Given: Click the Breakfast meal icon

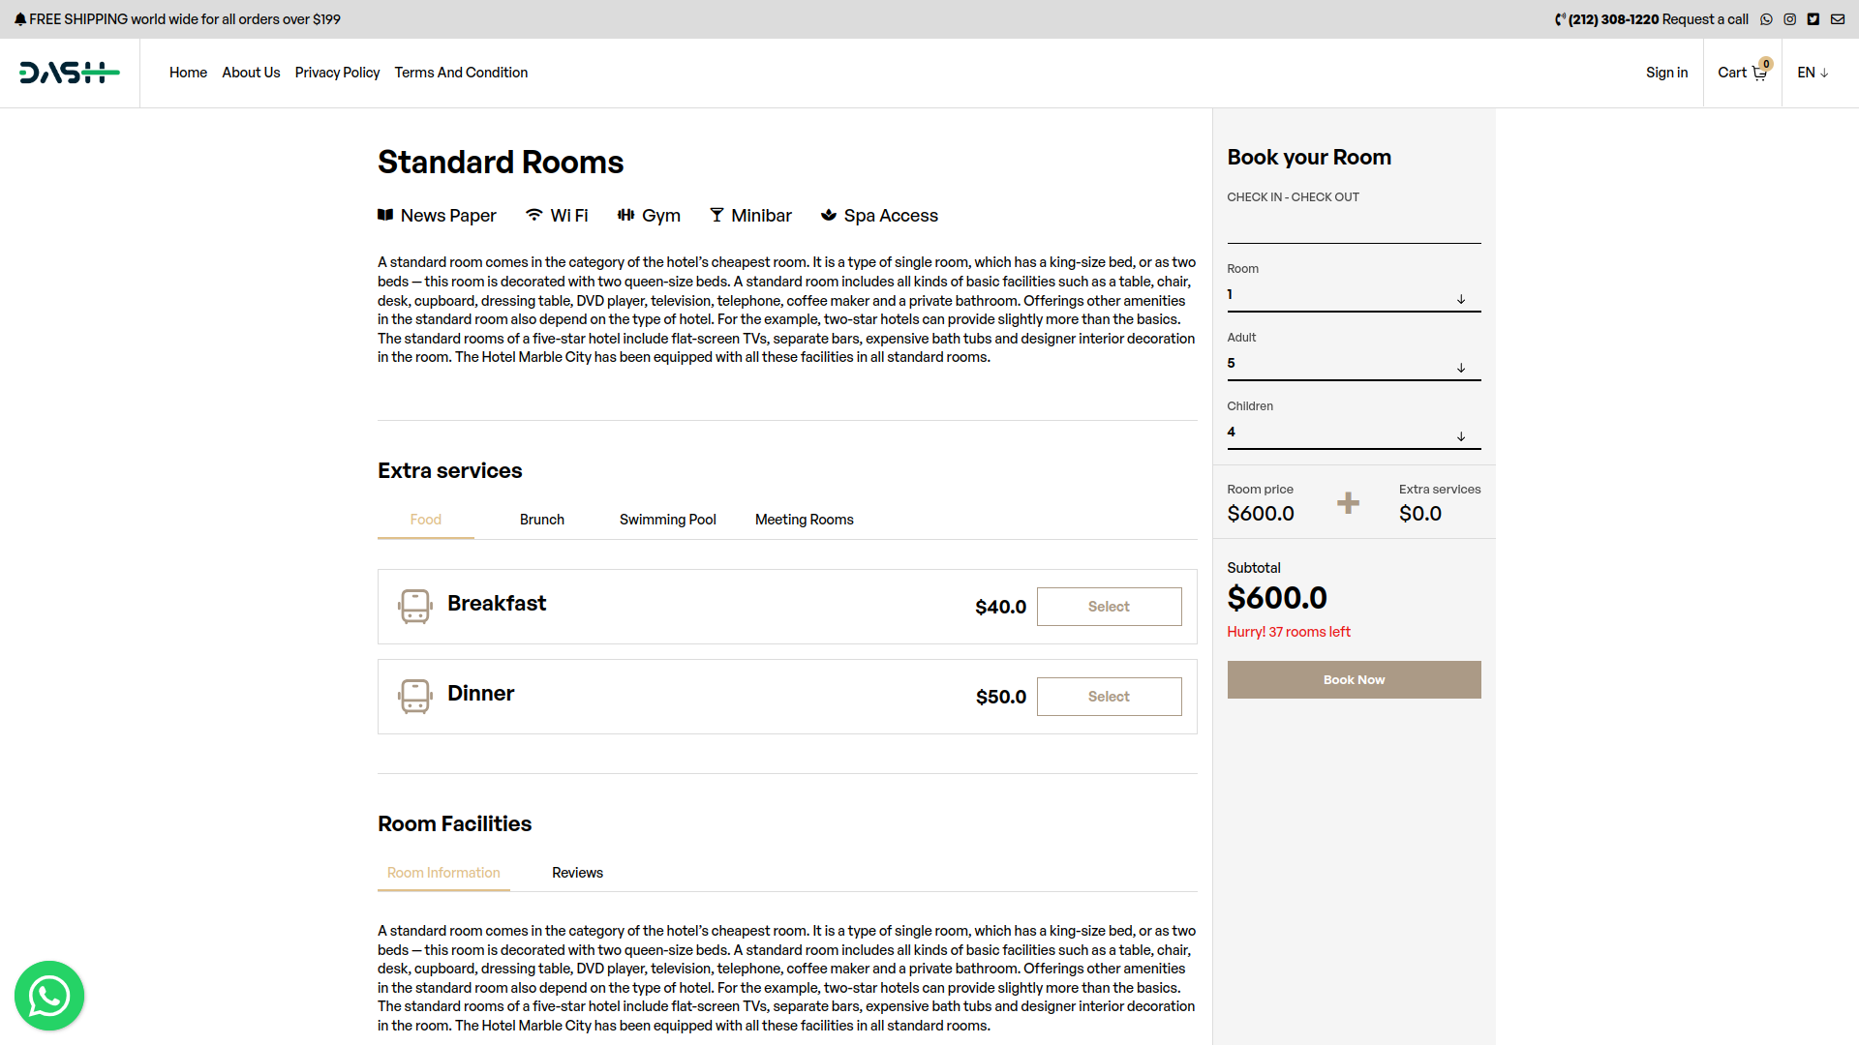Looking at the screenshot, I should [415, 607].
